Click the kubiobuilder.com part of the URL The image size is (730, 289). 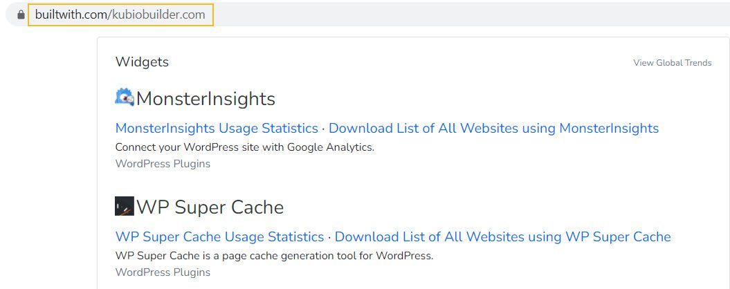point(158,15)
